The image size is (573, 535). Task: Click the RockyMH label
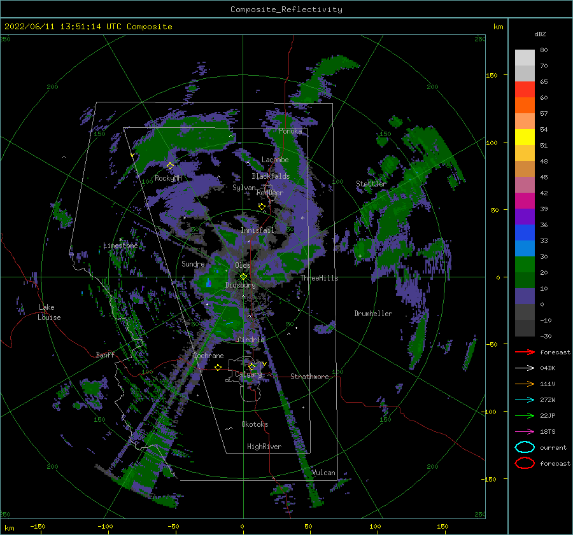pos(168,178)
